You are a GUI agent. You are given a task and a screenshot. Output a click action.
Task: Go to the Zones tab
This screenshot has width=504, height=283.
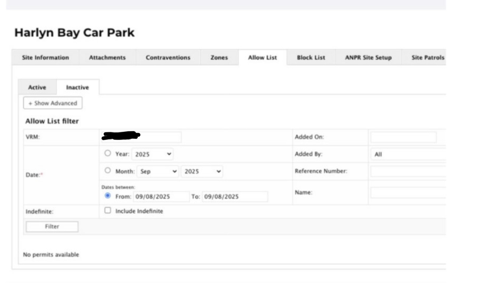219,58
